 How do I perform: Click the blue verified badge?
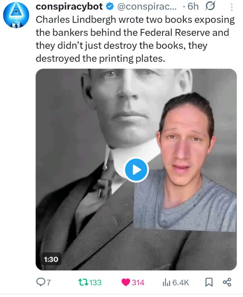[110, 7]
